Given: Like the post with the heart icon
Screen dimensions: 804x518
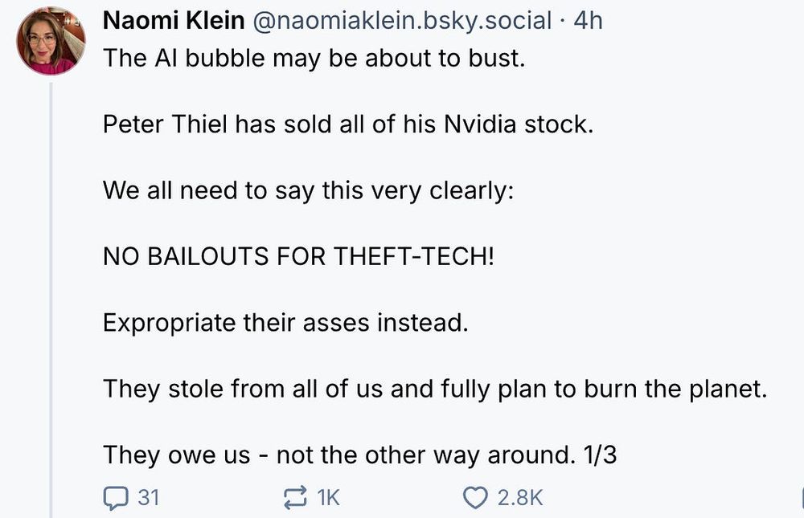Looking at the screenshot, I should [476, 498].
